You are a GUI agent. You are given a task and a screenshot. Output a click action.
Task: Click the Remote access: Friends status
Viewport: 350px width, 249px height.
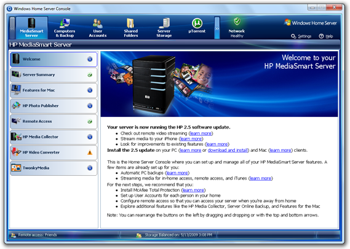[38, 235]
